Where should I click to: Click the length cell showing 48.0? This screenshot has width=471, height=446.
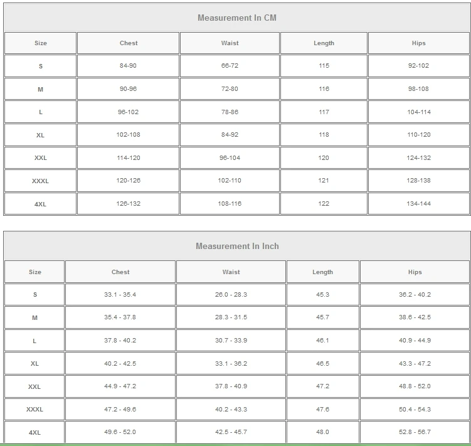click(322, 432)
